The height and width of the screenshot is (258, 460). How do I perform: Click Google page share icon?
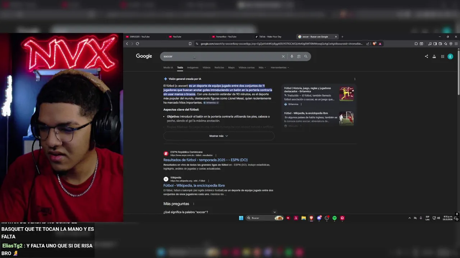427,56
